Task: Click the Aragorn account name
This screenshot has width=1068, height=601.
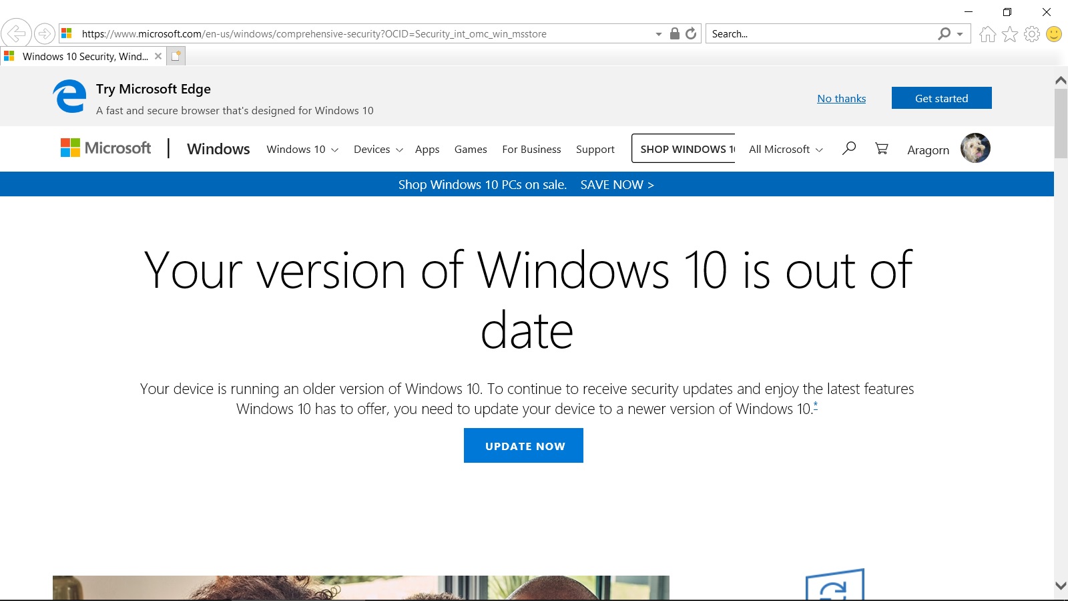Action: click(x=928, y=150)
